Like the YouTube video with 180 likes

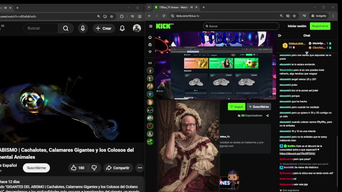point(78,168)
